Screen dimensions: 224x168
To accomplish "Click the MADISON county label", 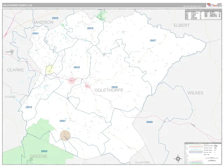I will pyautogui.click(x=44, y=22).
